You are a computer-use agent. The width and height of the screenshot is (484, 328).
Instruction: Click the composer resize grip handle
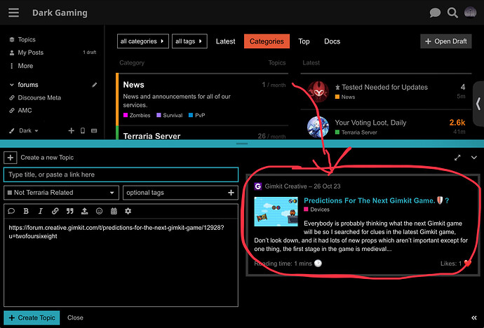pos(242,144)
